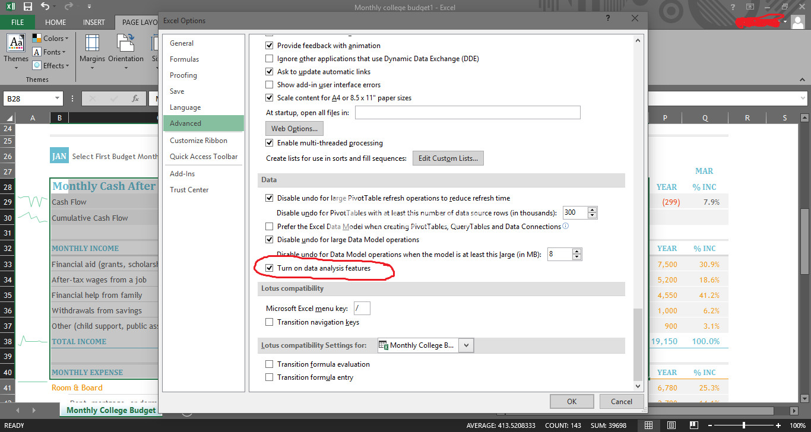This screenshot has width=811, height=432.
Task: Toggle Enable multi-threaded processing
Action: tap(270, 143)
